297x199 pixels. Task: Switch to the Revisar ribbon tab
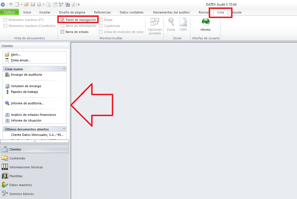coord(204,12)
